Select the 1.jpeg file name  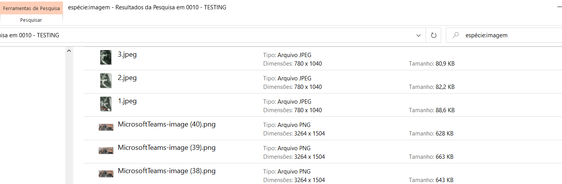click(127, 101)
